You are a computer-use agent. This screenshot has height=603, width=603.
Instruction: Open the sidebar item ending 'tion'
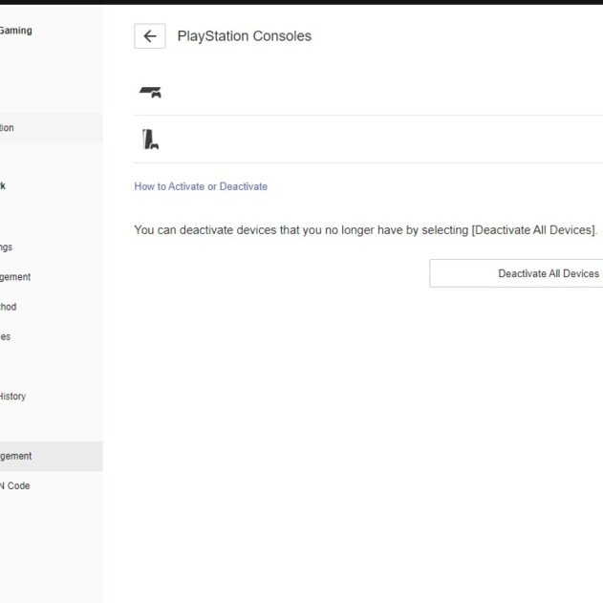click(x=52, y=128)
